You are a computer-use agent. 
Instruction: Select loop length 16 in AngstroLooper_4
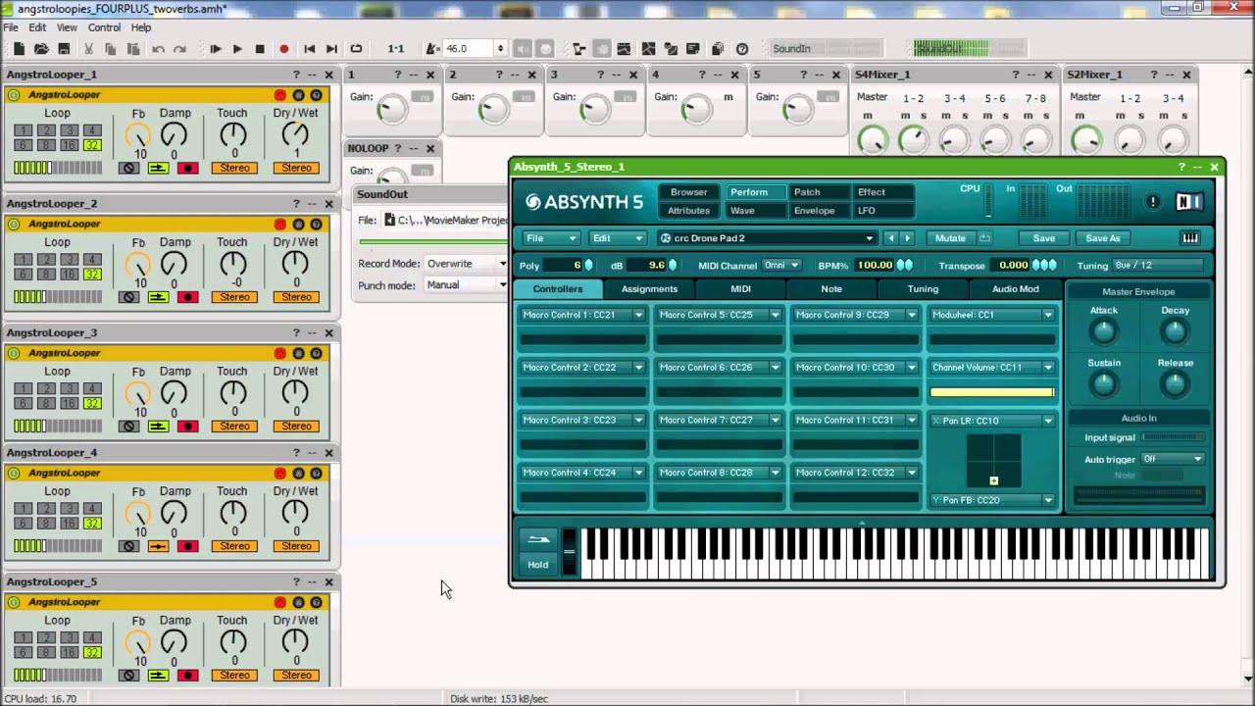[x=68, y=524]
